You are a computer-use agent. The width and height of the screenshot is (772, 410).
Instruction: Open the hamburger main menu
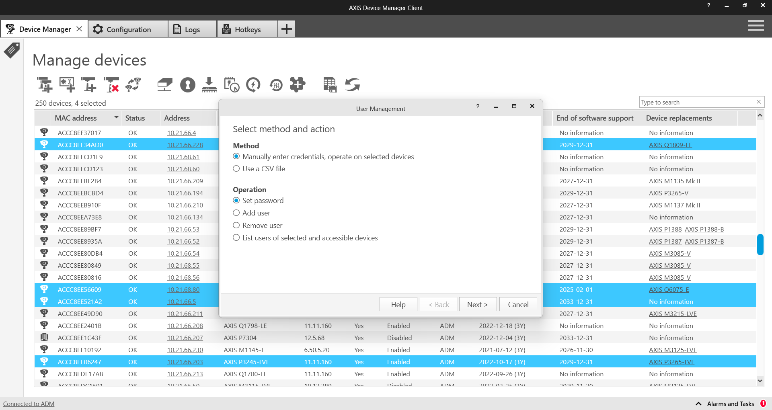click(756, 26)
